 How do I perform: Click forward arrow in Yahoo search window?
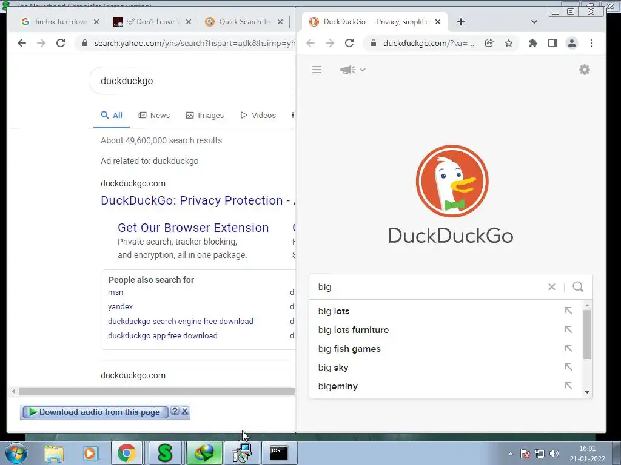click(x=41, y=43)
